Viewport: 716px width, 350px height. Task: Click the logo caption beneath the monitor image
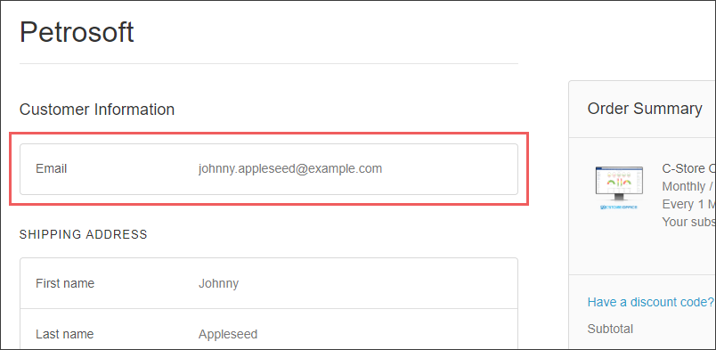(619, 207)
